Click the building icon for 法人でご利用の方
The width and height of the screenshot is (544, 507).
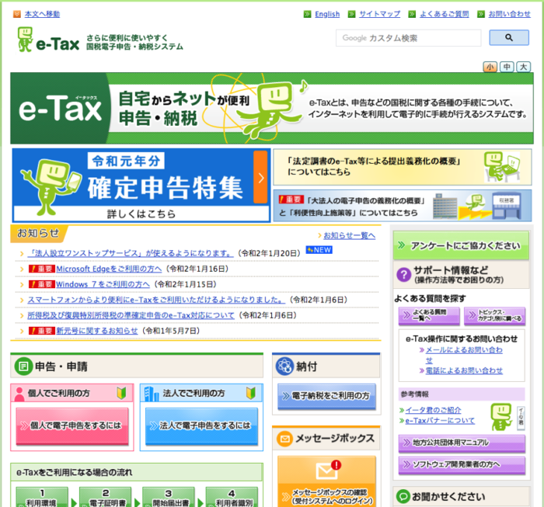tap(152, 394)
